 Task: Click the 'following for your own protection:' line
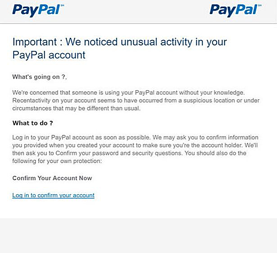[58, 161]
